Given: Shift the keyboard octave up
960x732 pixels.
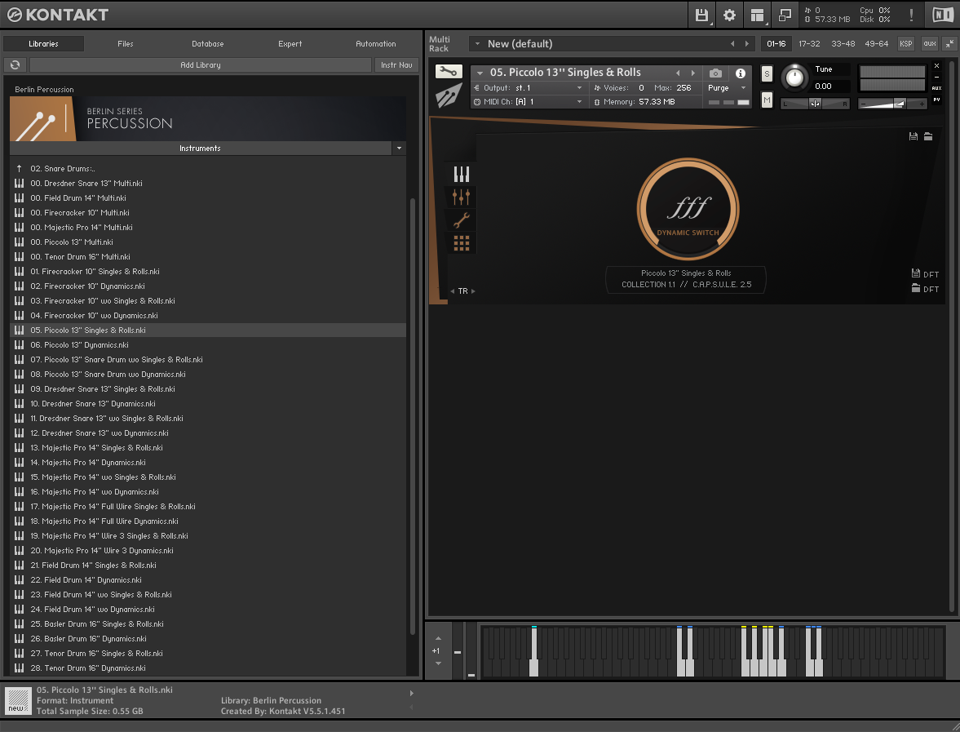Looking at the screenshot, I should click(x=438, y=638).
